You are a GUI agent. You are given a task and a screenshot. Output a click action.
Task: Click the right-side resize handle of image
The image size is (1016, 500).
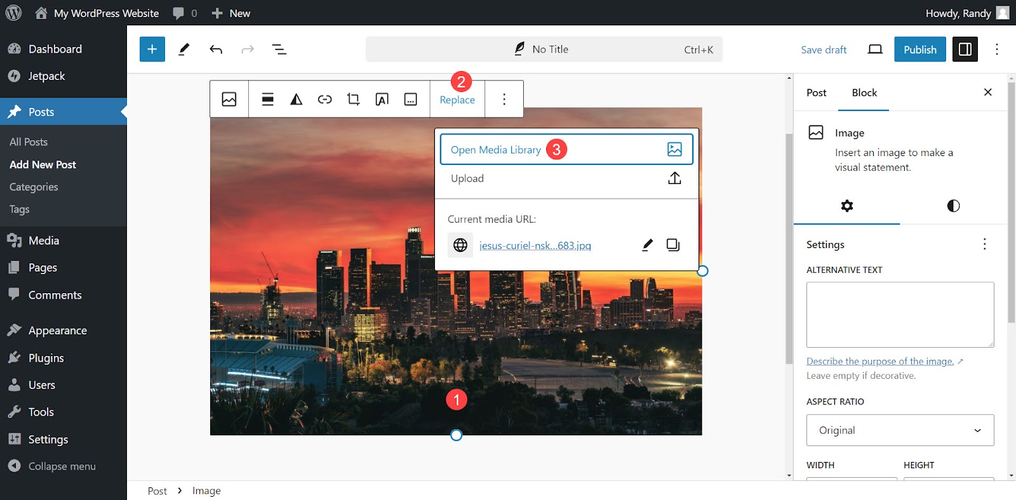(702, 271)
